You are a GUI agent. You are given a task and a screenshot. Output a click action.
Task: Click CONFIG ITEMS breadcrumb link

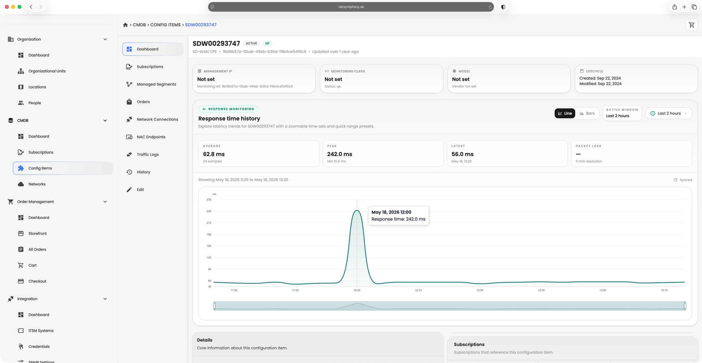[x=165, y=25]
